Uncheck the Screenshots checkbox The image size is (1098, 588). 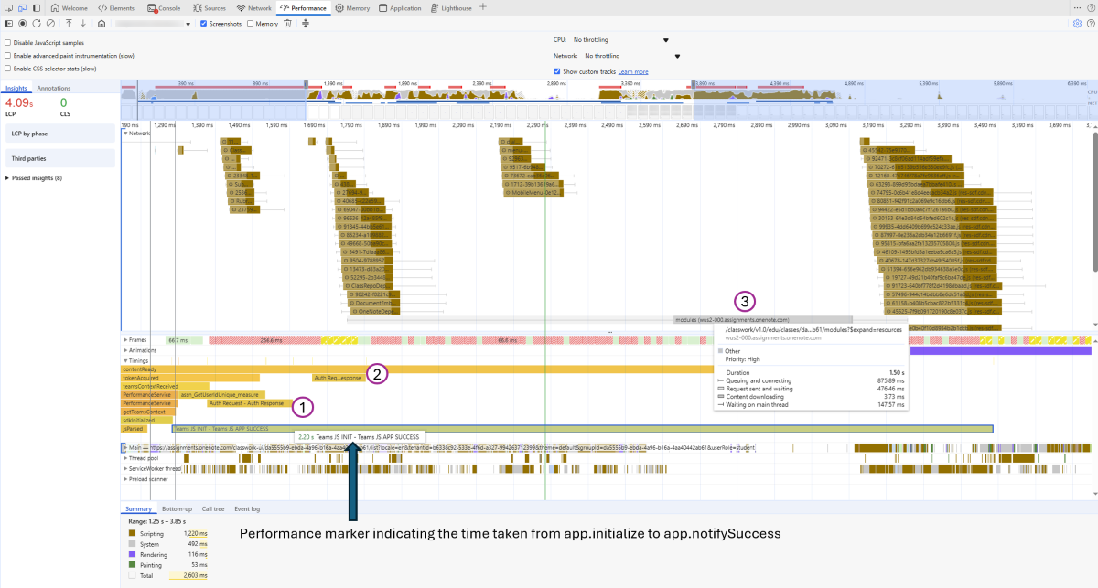point(203,24)
